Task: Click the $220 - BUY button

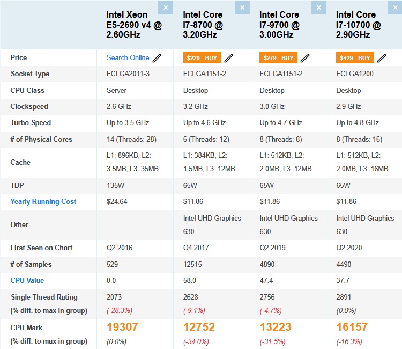Action: (202, 58)
